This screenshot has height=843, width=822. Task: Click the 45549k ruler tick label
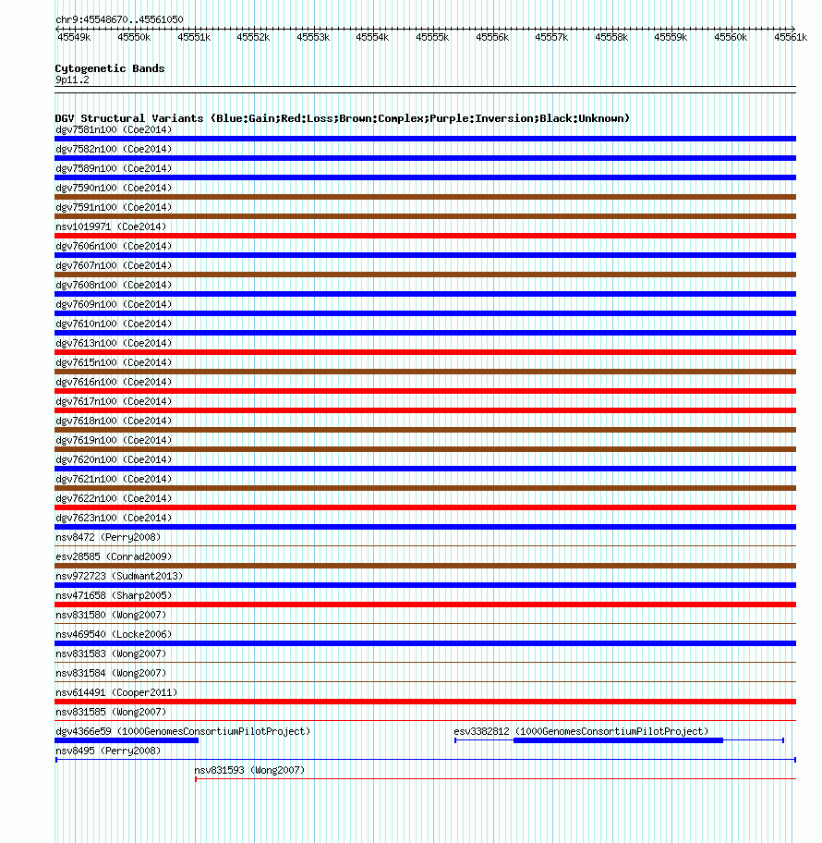[74, 37]
